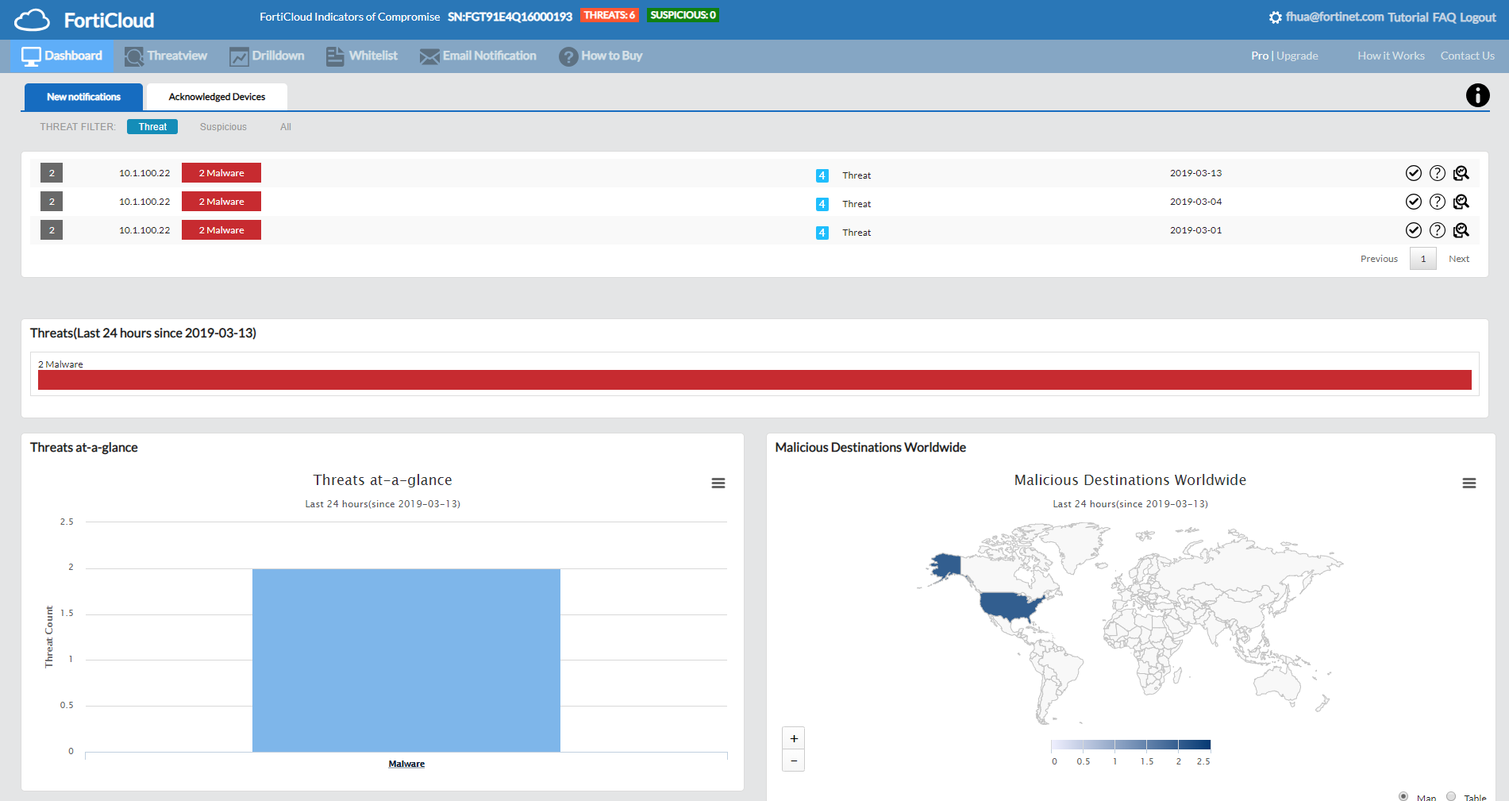Click blue score badge 4 on 2019-03-13 row

coord(822,175)
